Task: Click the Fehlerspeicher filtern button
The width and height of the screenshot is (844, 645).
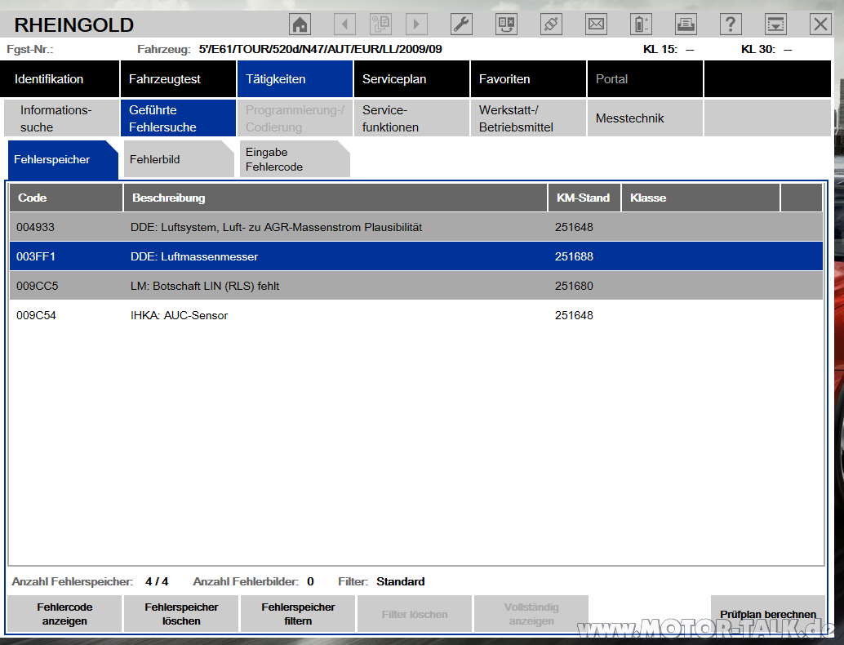Action: tap(298, 614)
